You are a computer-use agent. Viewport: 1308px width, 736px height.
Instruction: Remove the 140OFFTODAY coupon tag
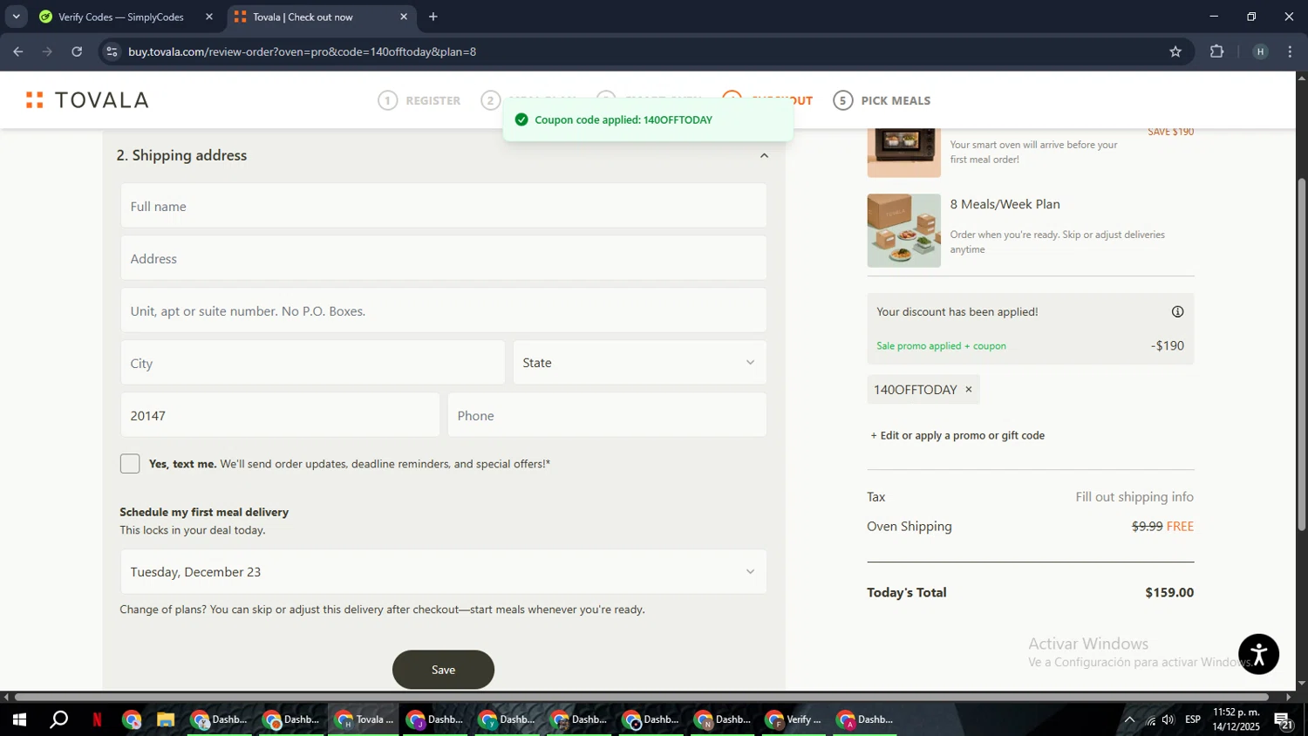(968, 389)
